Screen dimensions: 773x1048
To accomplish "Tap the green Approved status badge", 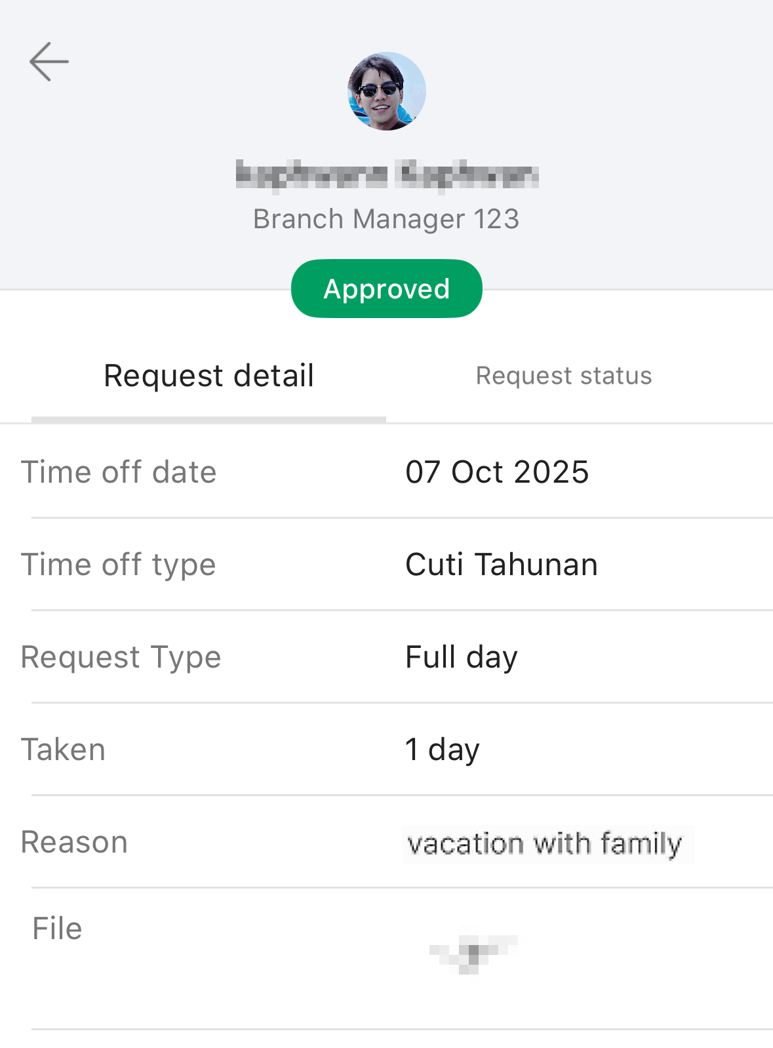I will point(387,289).
